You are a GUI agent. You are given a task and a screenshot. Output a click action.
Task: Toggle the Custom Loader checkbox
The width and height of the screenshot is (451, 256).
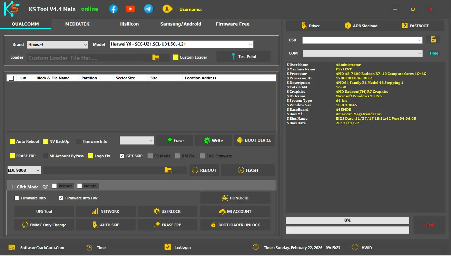176,57
